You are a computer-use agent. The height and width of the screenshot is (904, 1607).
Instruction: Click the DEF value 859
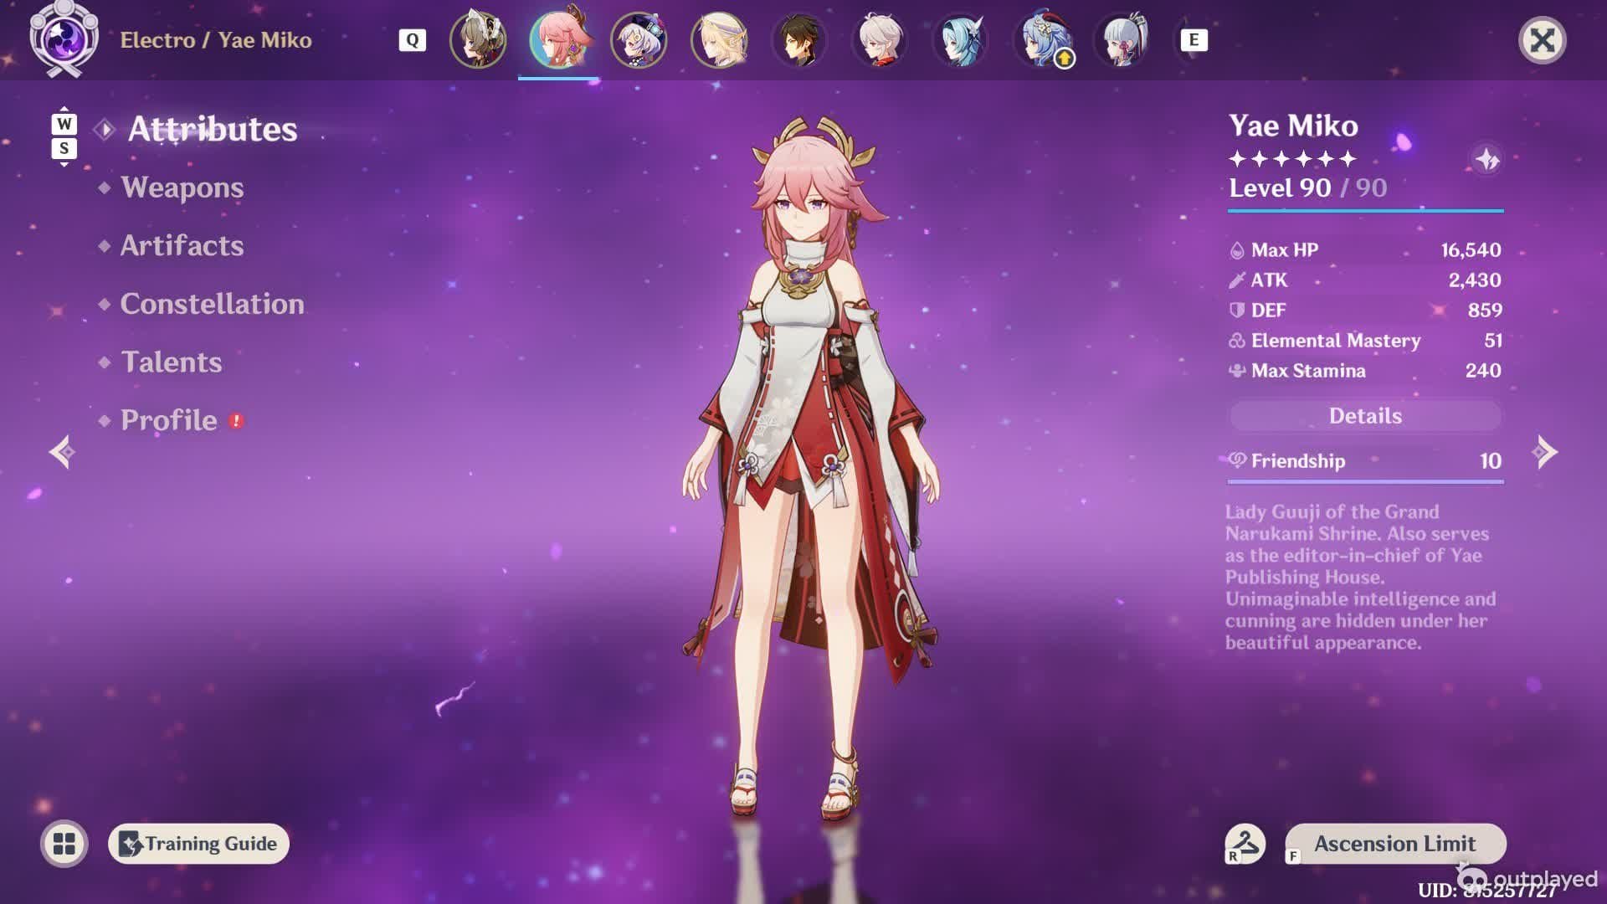click(x=1485, y=311)
